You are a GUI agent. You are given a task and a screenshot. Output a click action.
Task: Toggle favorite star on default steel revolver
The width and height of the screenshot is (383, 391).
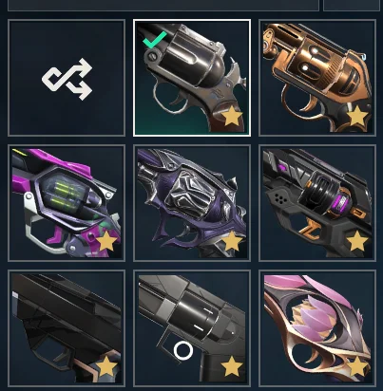232,116
